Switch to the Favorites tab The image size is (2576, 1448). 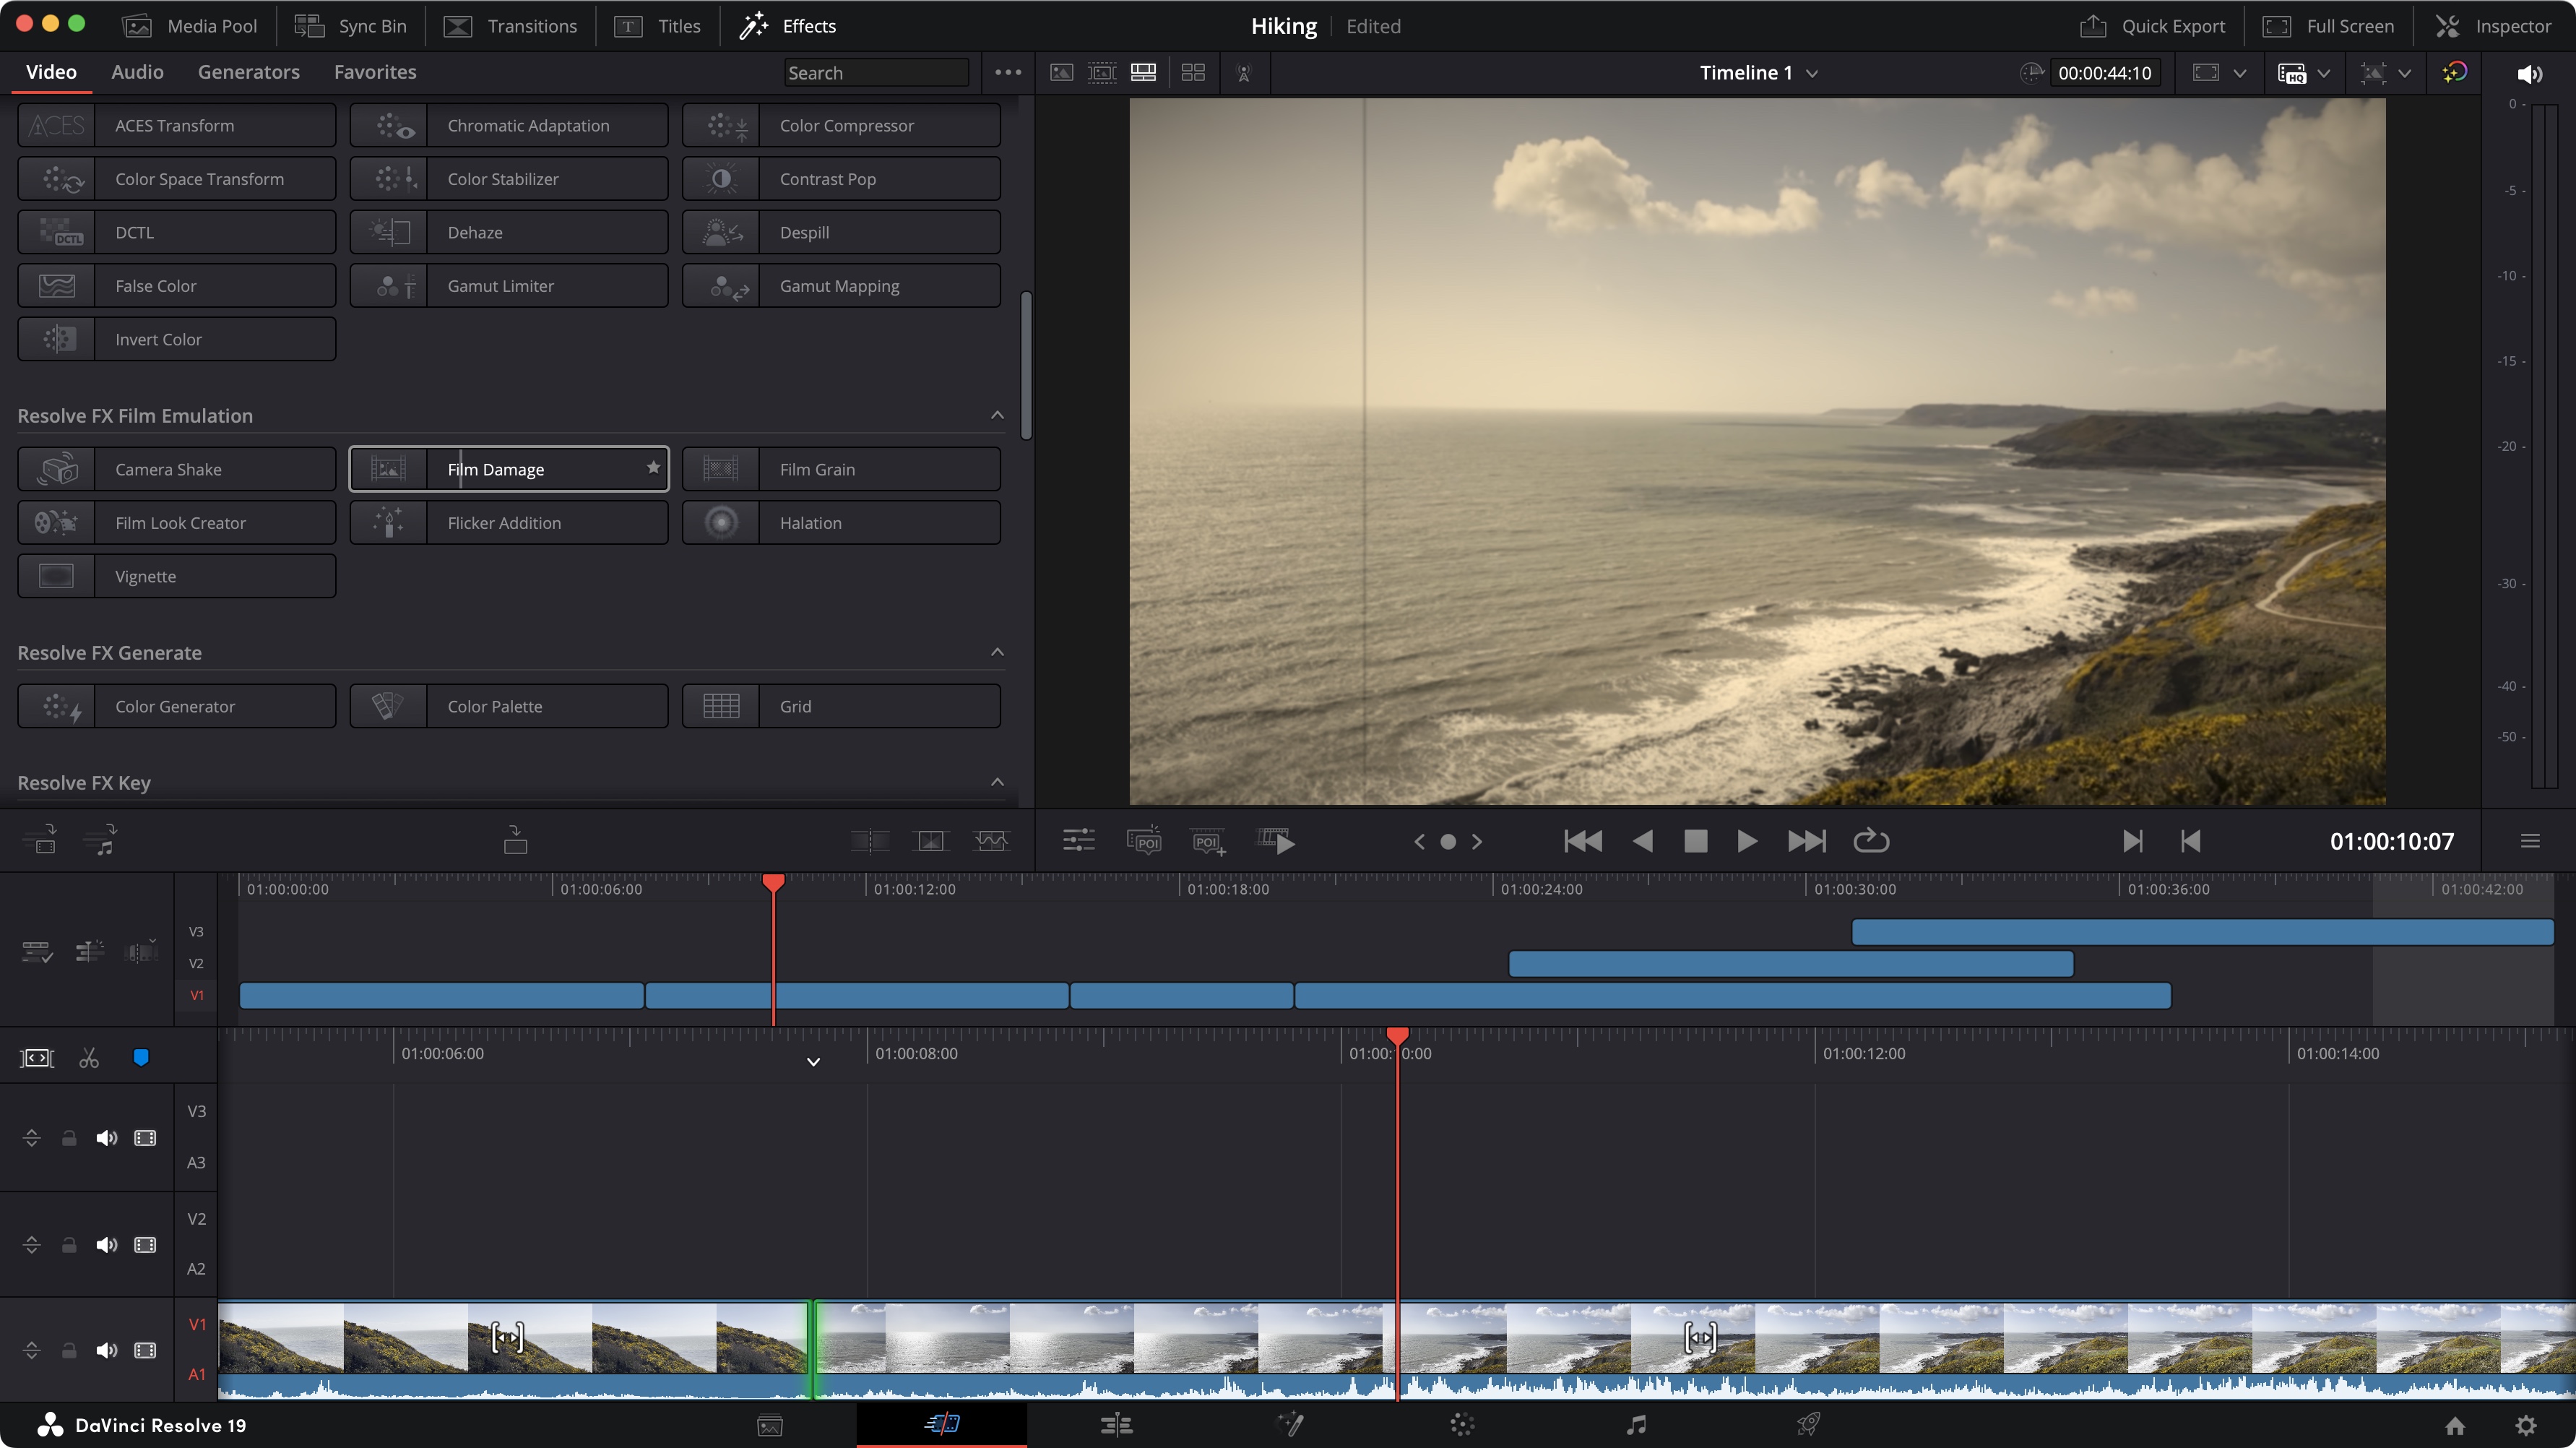click(x=375, y=72)
